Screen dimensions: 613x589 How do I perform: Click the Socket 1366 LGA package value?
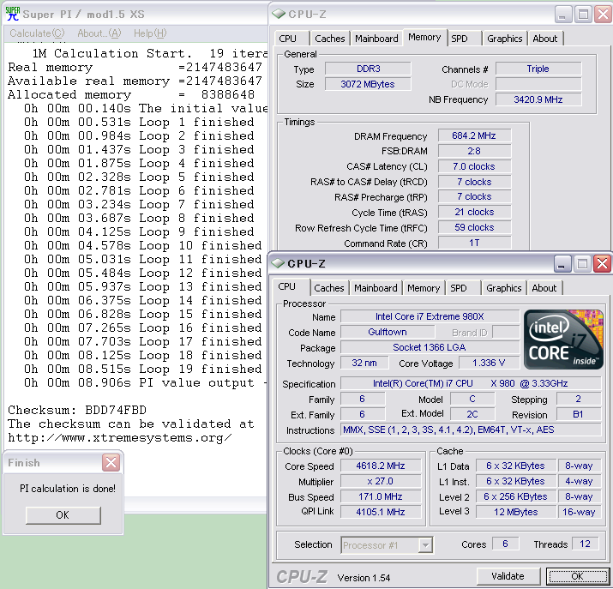click(430, 347)
